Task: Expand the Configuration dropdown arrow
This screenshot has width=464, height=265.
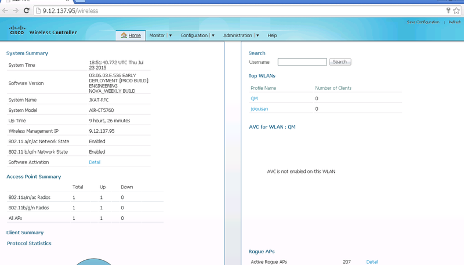Action: [x=213, y=35]
